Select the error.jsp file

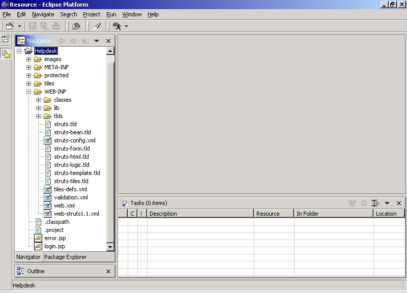click(55, 238)
